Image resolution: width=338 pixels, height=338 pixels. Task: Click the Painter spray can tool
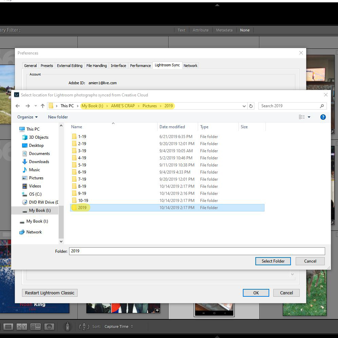(x=67, y=326)
